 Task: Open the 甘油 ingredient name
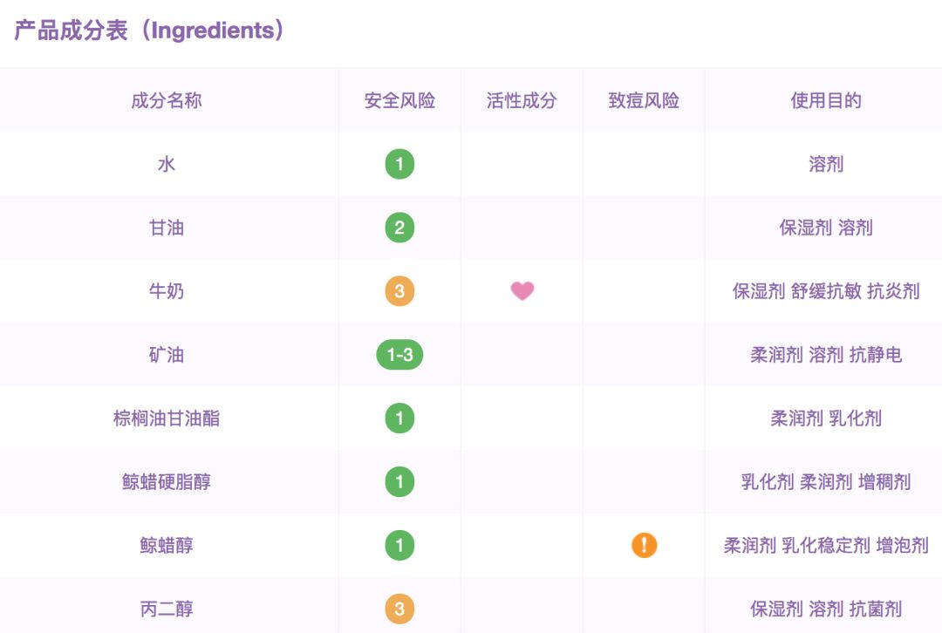167,228
